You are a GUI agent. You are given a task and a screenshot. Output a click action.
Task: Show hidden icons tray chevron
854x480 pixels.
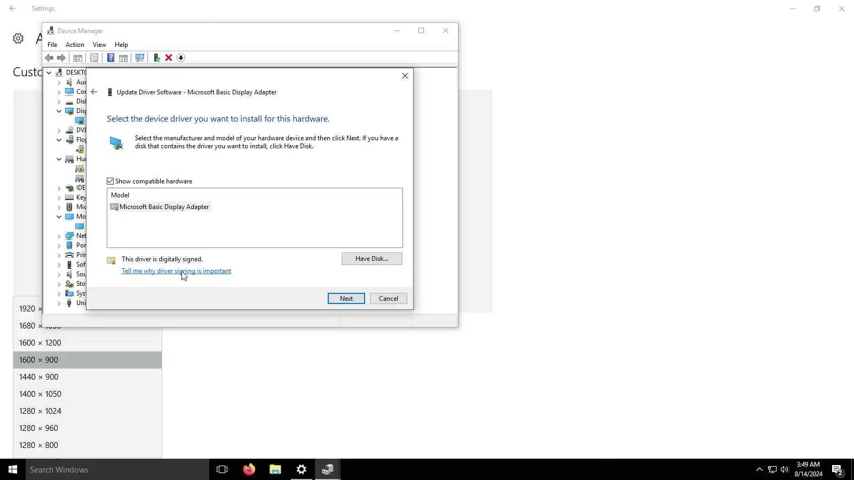(x=760, y=469)
